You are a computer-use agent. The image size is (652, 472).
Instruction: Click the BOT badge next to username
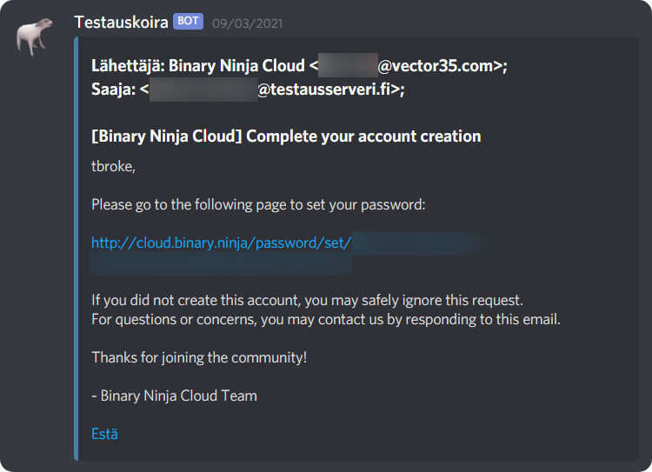(188, 21)
